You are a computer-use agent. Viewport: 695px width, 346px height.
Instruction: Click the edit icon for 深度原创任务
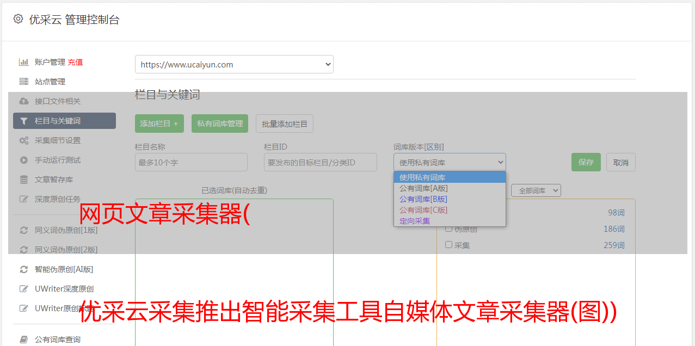pos(23,199)
